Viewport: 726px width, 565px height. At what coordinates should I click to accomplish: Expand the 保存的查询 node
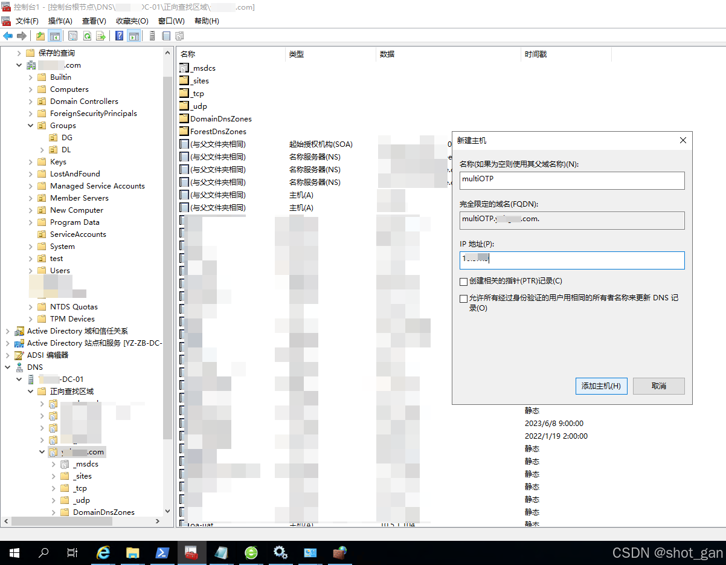[x=19, y=53]
